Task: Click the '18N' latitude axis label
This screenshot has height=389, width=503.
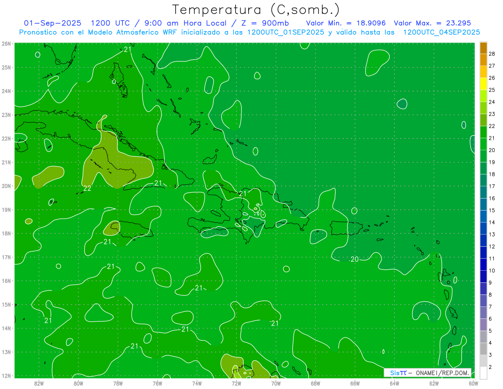Action: [x=6, y=233]
